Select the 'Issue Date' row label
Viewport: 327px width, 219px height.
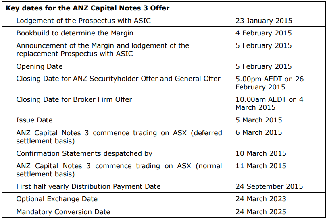(x=34, y=120)
